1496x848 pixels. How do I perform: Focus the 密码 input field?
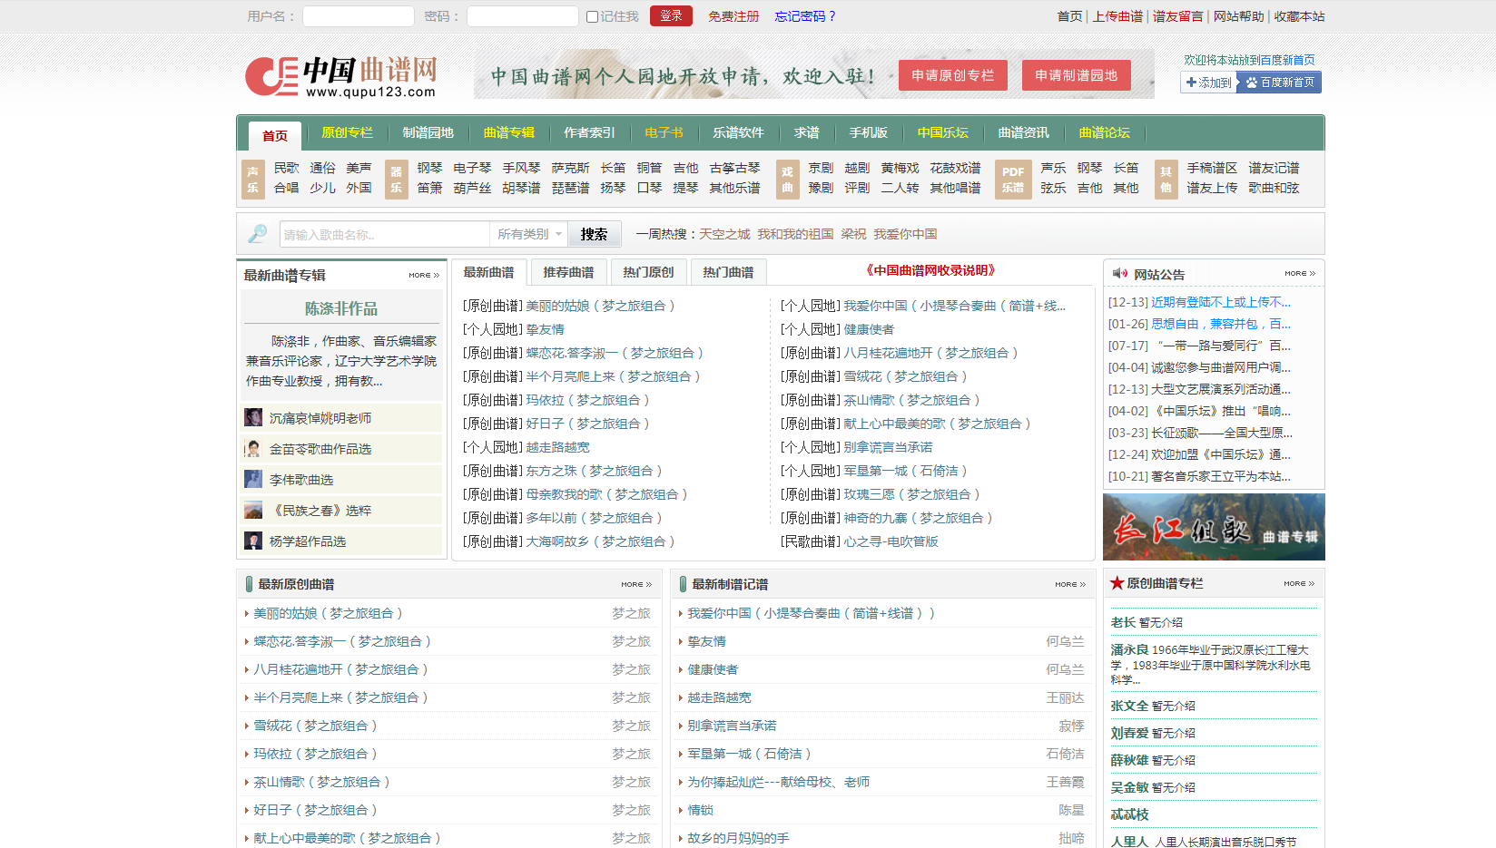click(523, 16)
